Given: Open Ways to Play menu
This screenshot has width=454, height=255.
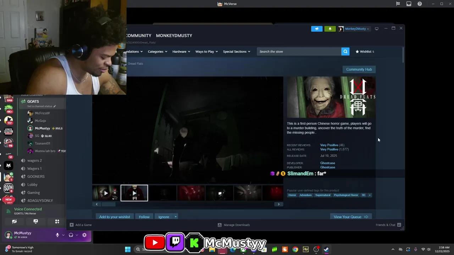Looking at the screenshot, I should (207, 52).
